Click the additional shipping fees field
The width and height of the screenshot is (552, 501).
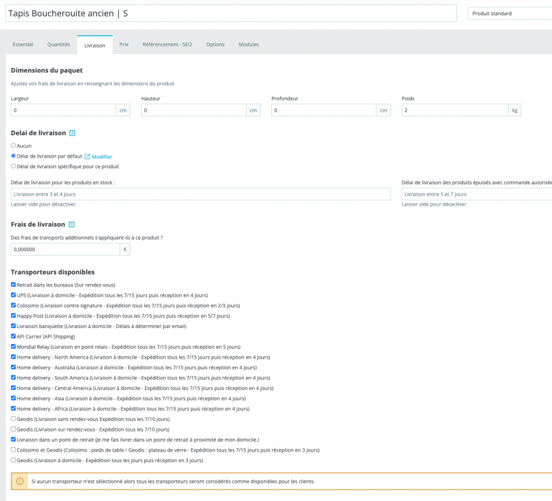pos(65,249)
